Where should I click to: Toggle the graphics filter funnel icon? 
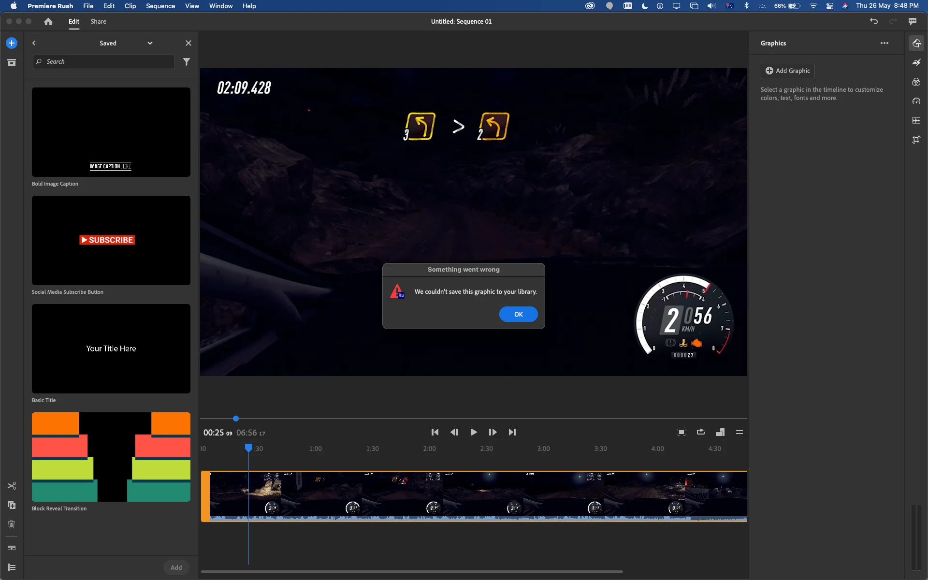187,62
